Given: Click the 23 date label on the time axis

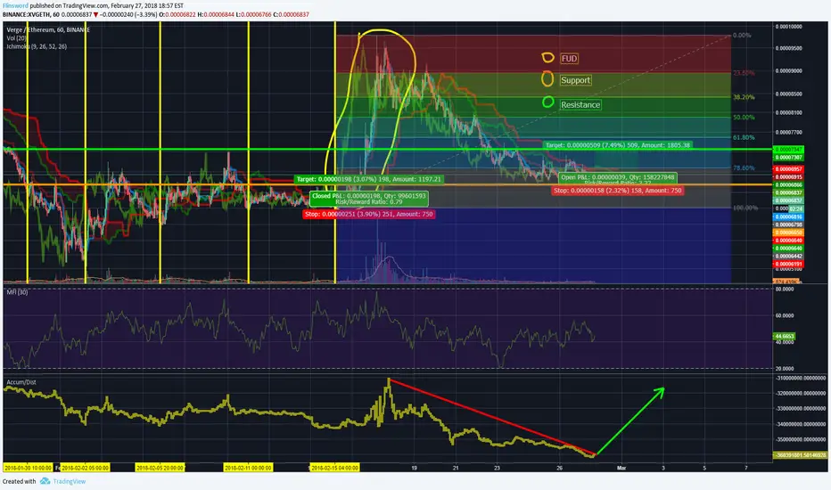Looking at the screenshot, I should click(498, 468).
